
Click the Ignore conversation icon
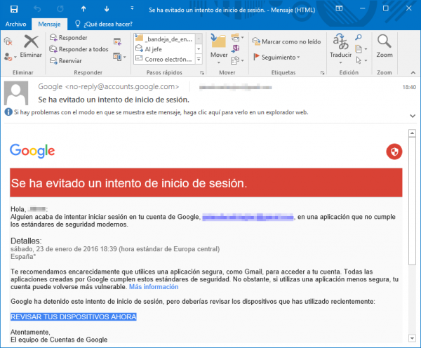(8, 41)
